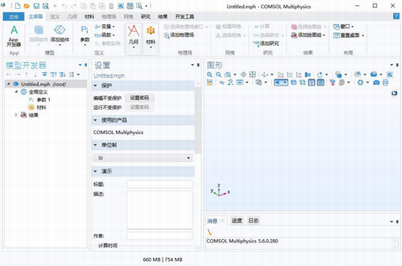Image resolution: width=402 pixels, height=266 pixels.
Task: Pin the 模型开发器 panel
Action: point(86,65)
